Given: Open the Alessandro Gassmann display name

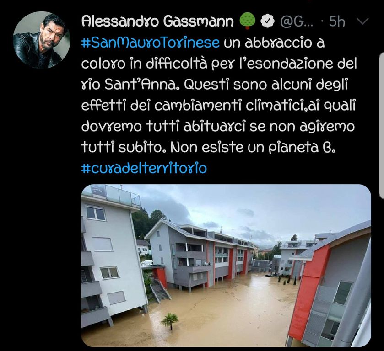Looking at the screenshot, I should (x=158, y=21).
